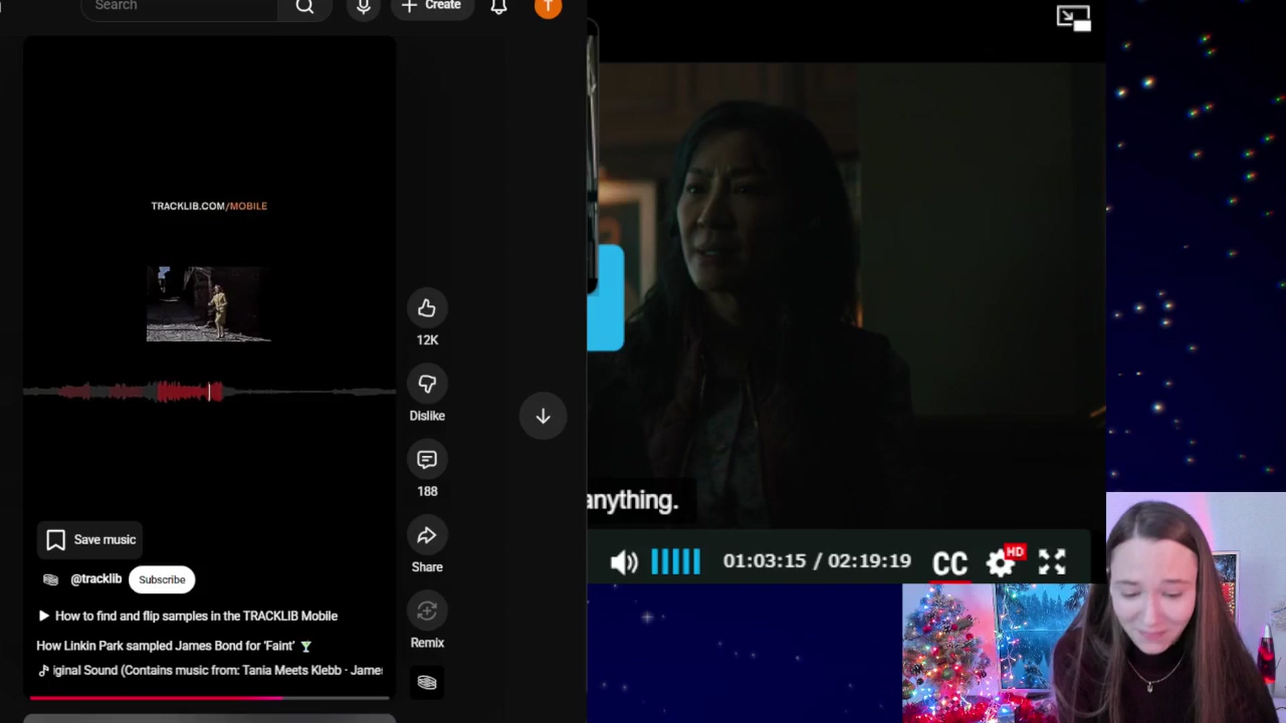Screen dimensions: 1286x723
Task: Open the @tracklib channel page
Action: (96, 579)
